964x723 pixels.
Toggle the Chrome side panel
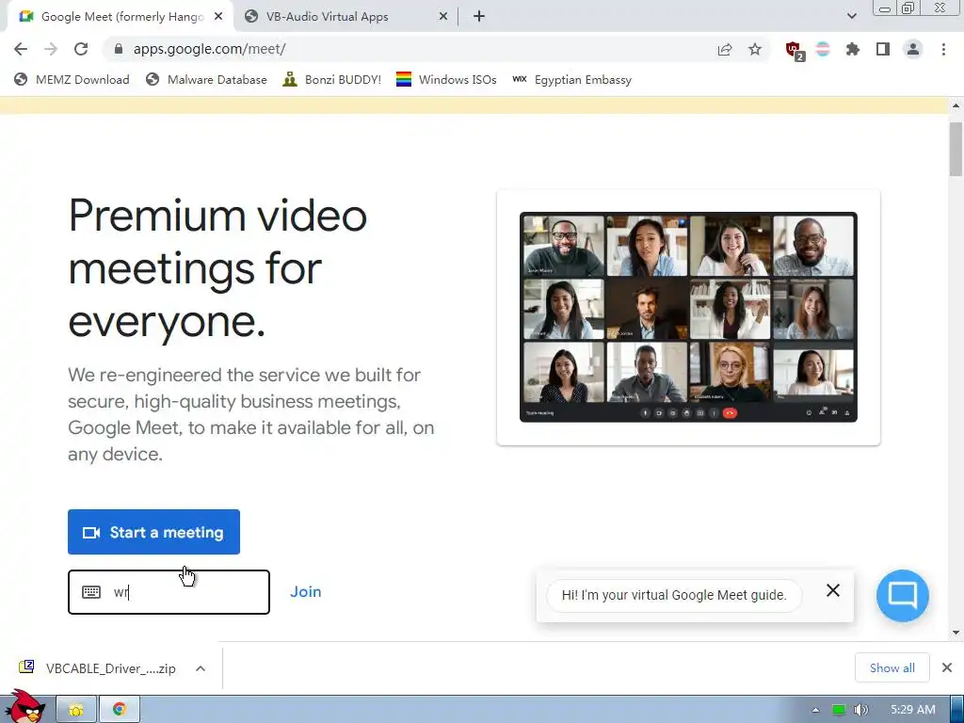coord(883,49)
